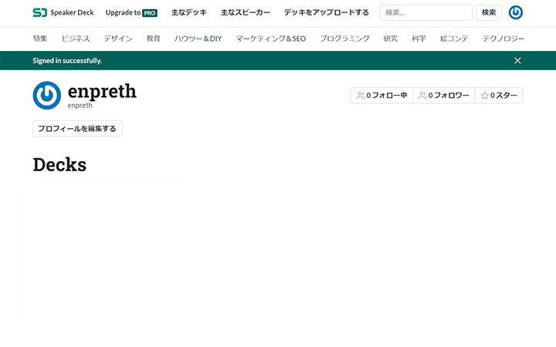The image size is (556, 347).
Task: Open the ビジネス category
Action: (76, 39)
